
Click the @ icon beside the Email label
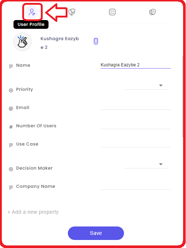click(x=11, y=109)
